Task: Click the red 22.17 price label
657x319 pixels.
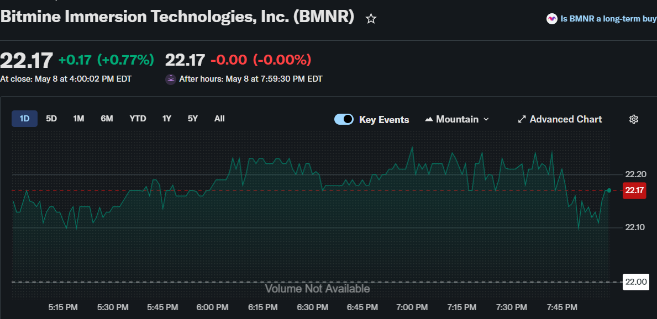Action: [634, 190]
